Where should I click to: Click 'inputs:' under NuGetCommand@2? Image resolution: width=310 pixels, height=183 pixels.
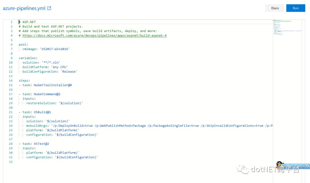[x=29, y=99]
